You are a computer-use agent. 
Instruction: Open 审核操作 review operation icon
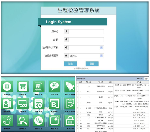(38, 103)
